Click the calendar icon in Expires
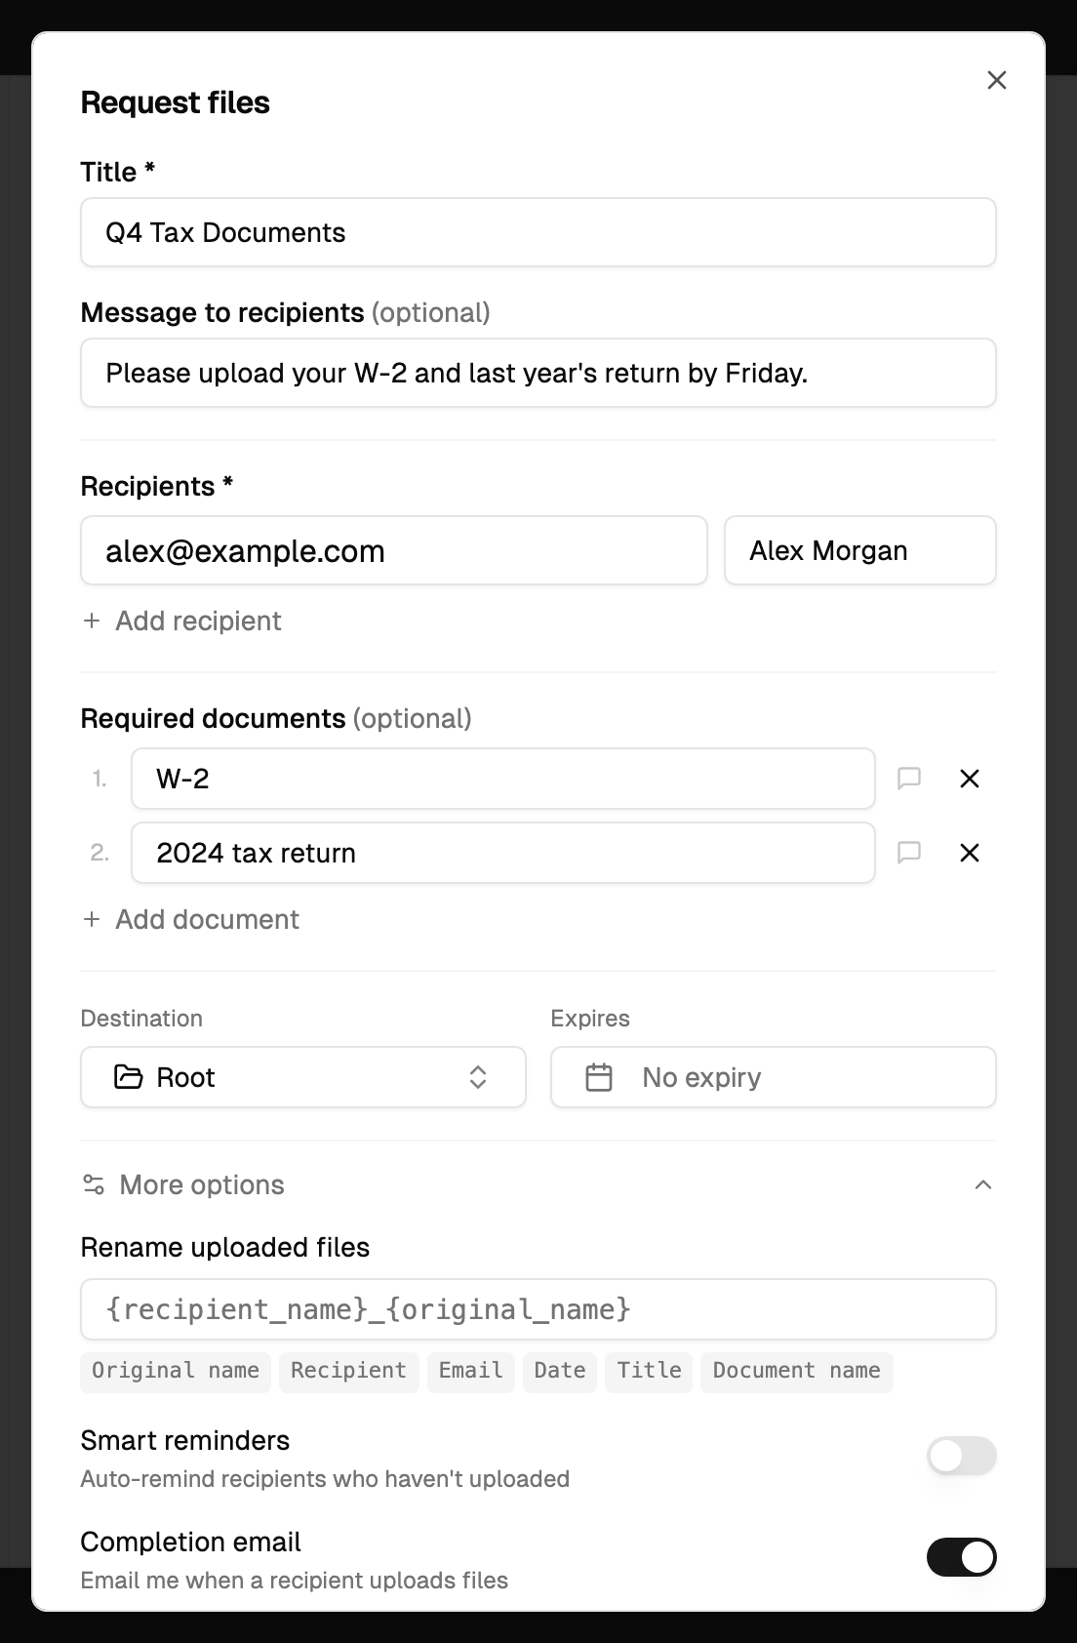The width and height of the screenshot is (1077, 1643). pyautogui.click(x=599, y=1077)
